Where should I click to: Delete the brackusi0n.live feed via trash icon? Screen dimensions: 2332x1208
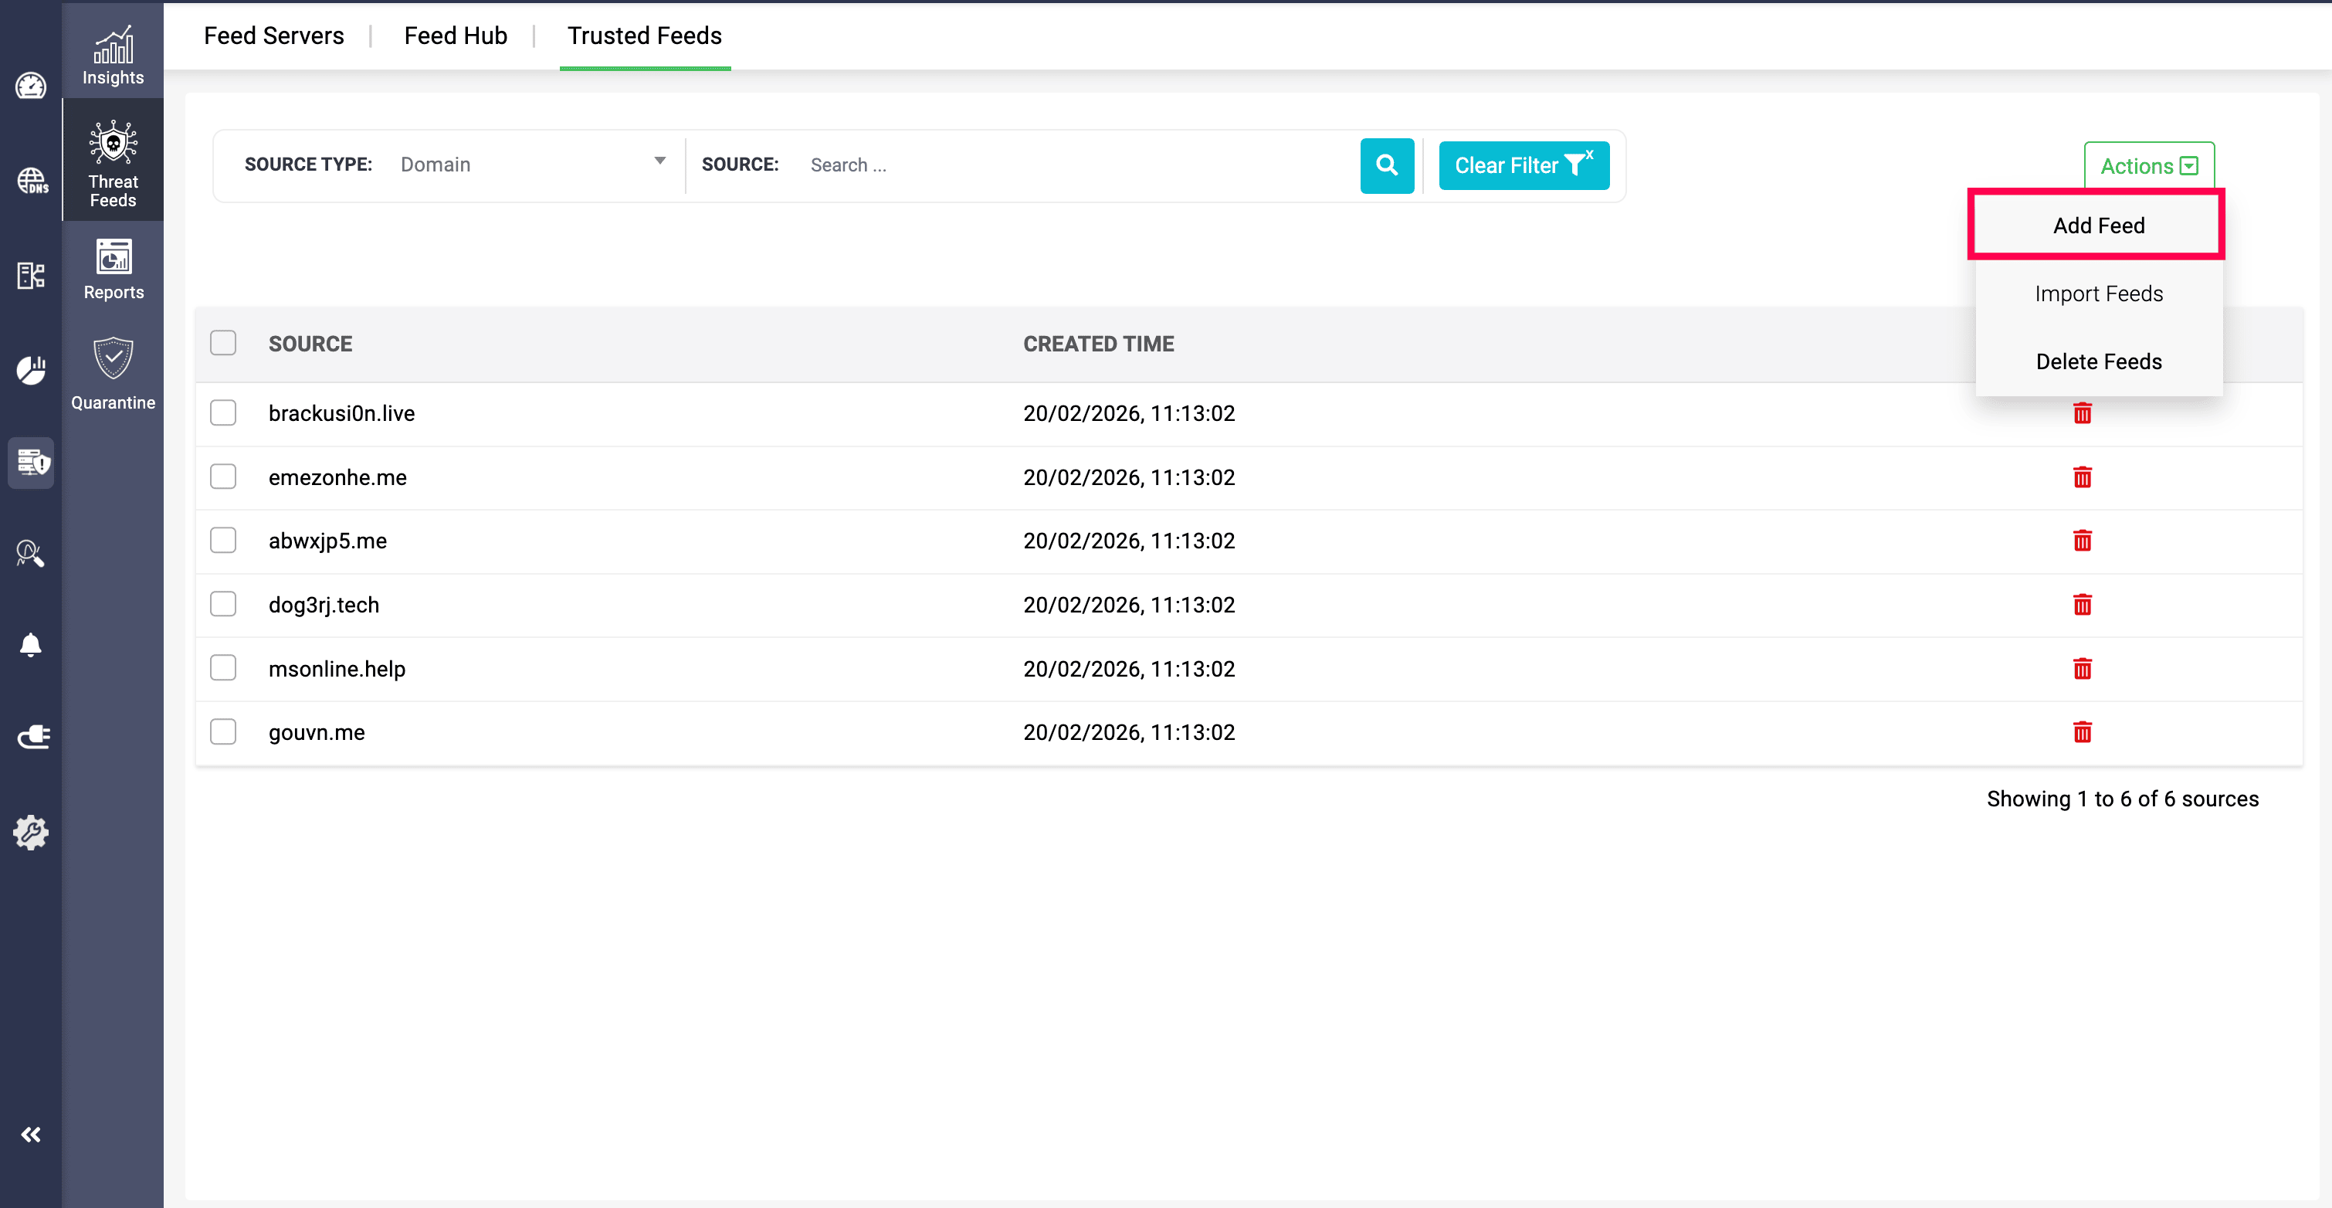click(x=2082, y=414)
